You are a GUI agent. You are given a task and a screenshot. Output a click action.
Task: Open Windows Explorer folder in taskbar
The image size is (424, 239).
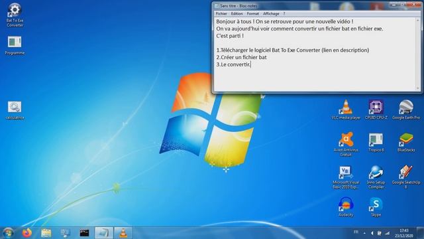click(x=46, y=233)
